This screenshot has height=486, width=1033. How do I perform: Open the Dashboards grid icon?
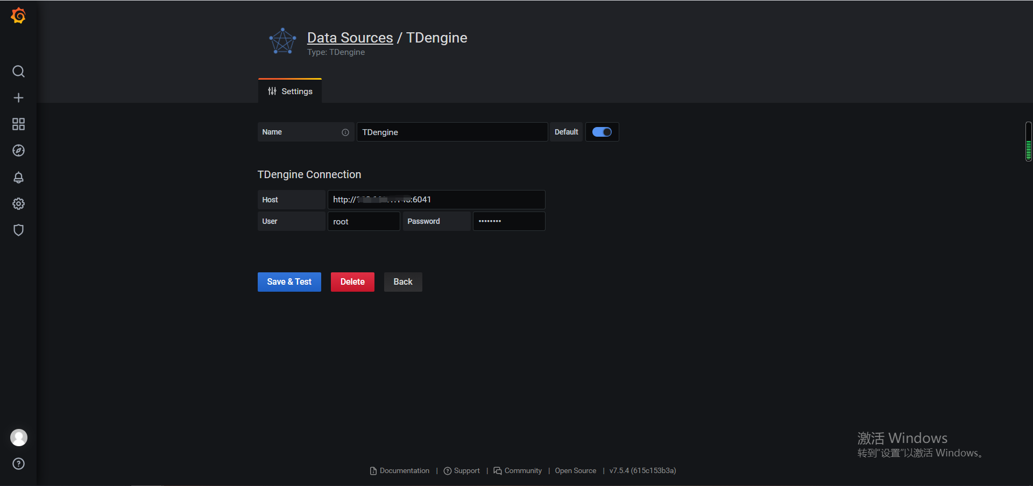pos(18,124)
